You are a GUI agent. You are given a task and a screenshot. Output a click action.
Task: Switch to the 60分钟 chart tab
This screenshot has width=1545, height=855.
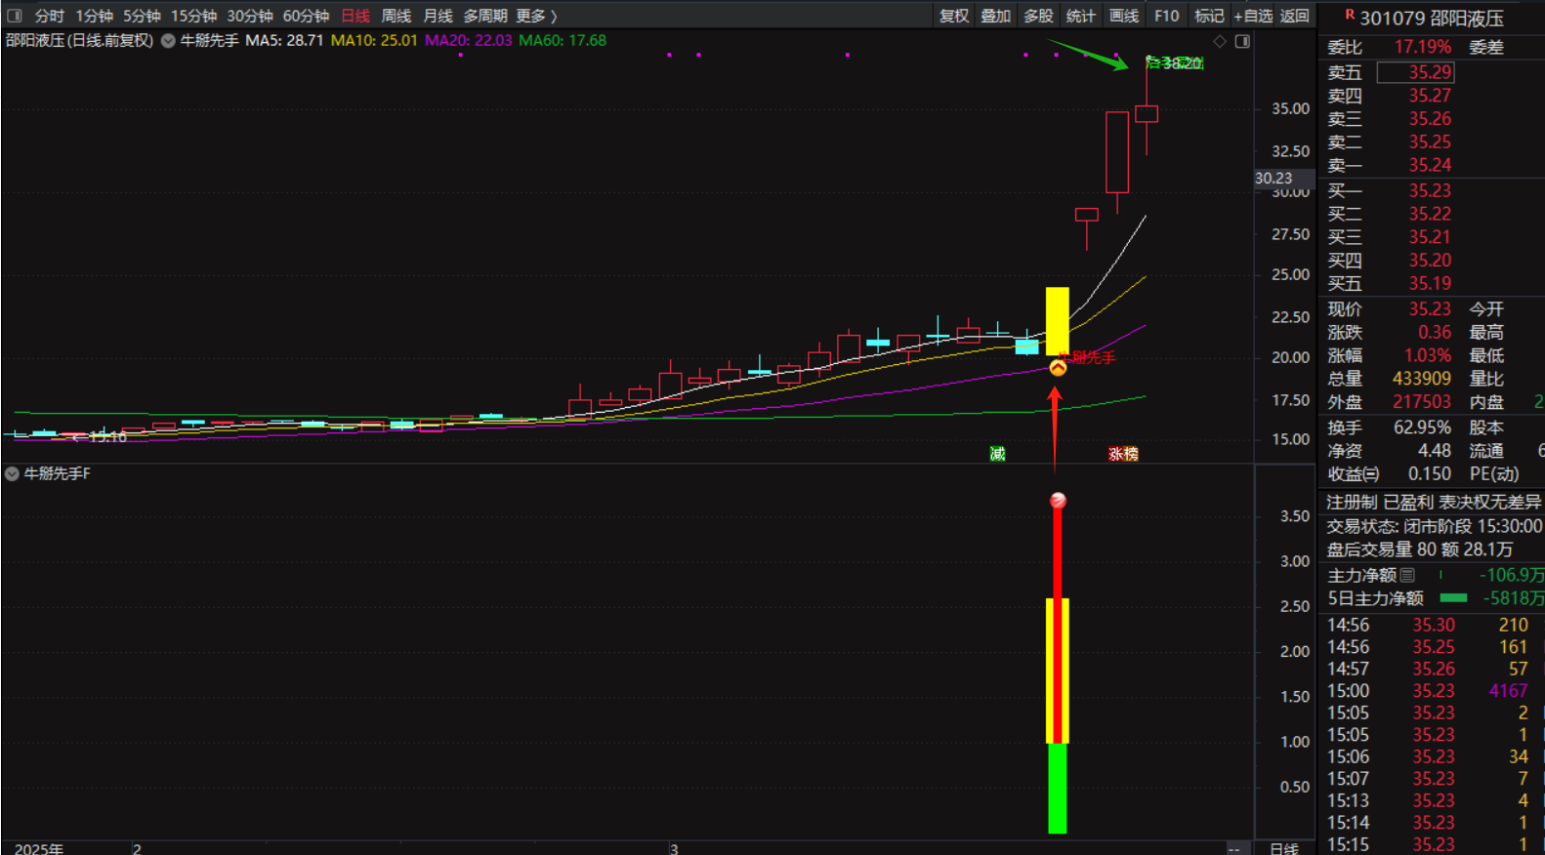coord(306,16)
